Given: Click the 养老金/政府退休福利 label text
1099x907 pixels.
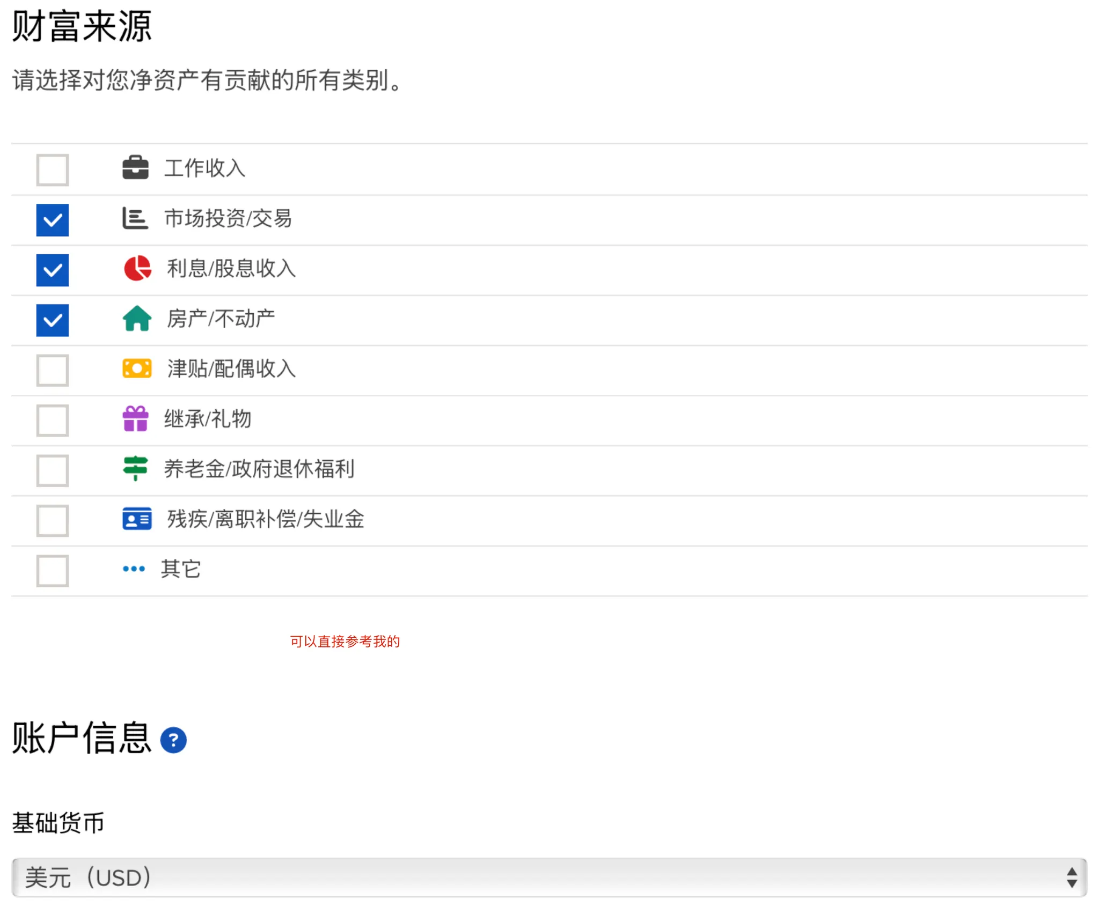Looking at the screenshot, I should point(259,469).
